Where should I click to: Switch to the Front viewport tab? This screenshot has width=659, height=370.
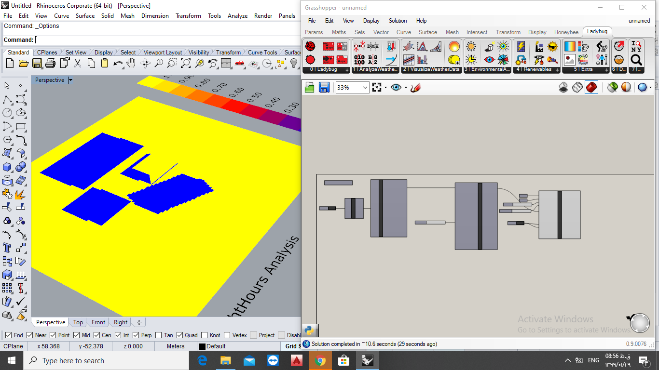click(98, 322)
